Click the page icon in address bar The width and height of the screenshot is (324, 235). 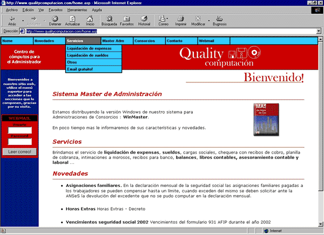point(23,31)
